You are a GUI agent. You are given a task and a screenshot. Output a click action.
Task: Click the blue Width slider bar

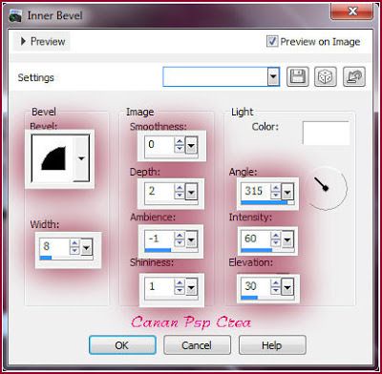tap(46, 258)
